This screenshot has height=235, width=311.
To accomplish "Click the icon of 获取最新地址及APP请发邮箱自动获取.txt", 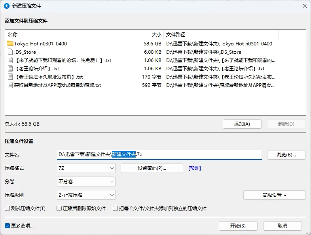I will click(x=10, y=85).
